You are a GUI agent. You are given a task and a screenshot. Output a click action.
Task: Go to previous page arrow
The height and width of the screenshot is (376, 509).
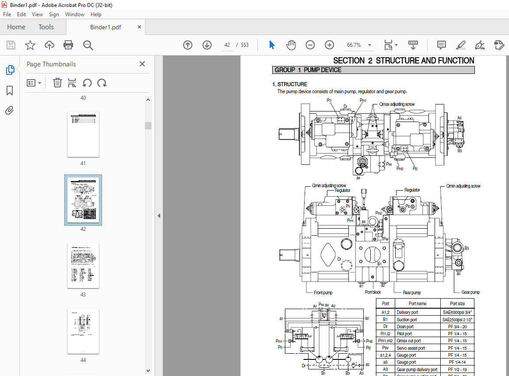pyautogui.click(x=188, y=45)
